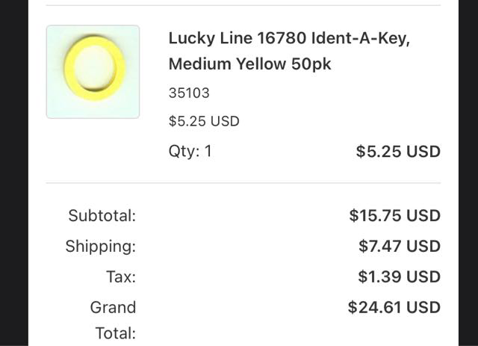Select the $7.47 USD shipping amount

click(399, 246)
